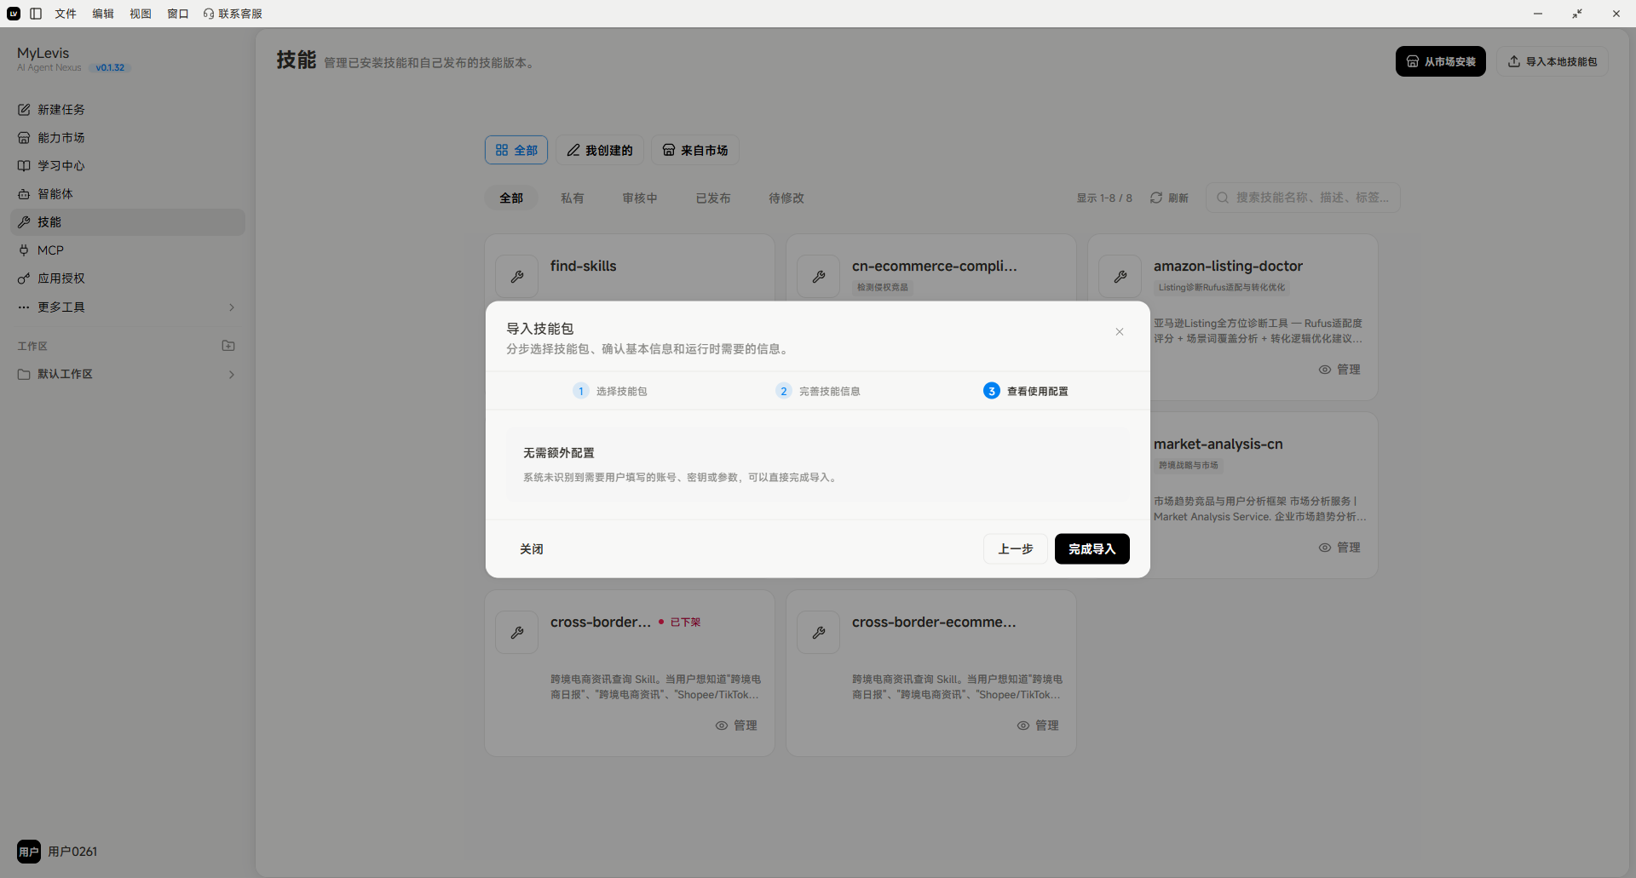Viewport: 1636px width, 878px height.
Task: Minimize the application window
Action: (x=1538, y=14)
